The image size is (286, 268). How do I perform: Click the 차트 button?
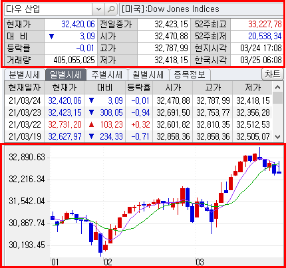(x=273, y=74)
